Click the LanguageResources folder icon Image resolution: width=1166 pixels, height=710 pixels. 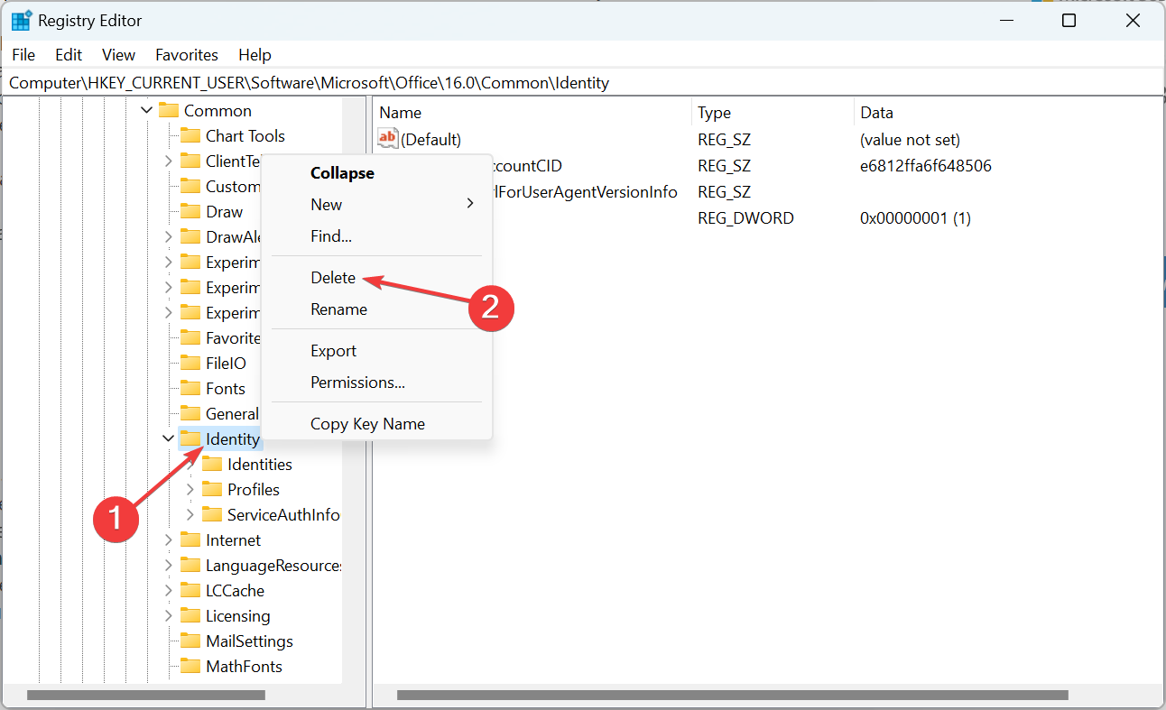190,565
